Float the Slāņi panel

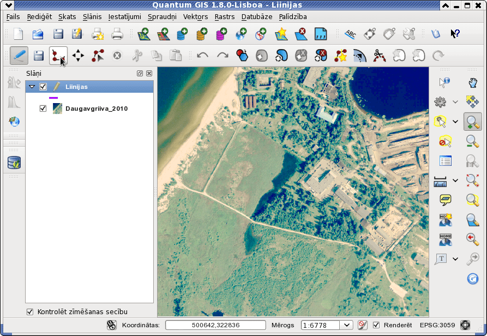(x=140, y=73)
